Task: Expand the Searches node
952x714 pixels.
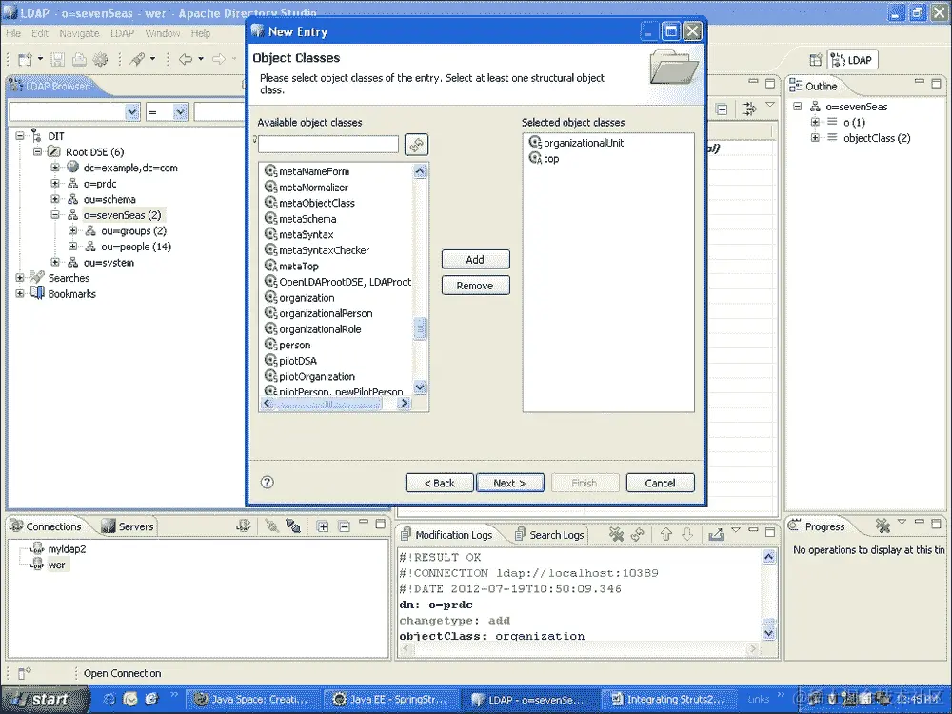Action: click(x=20, y=278)
